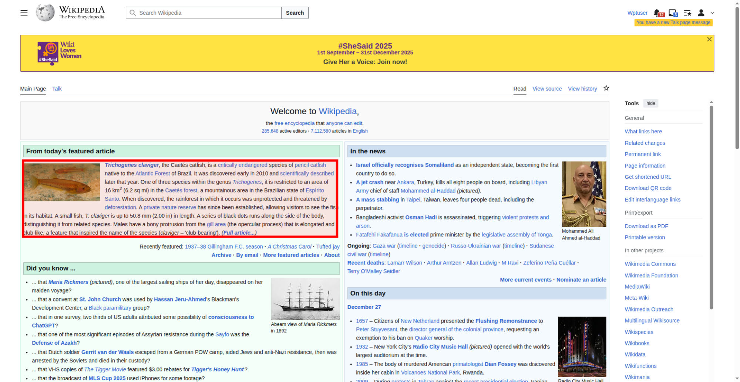The image size is (740, 382).
Task: Switch to the Talk tab
Action: coord(57,89)
